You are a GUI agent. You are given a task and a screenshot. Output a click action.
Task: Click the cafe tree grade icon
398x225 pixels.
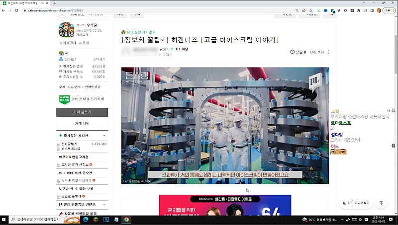(61, 53)
